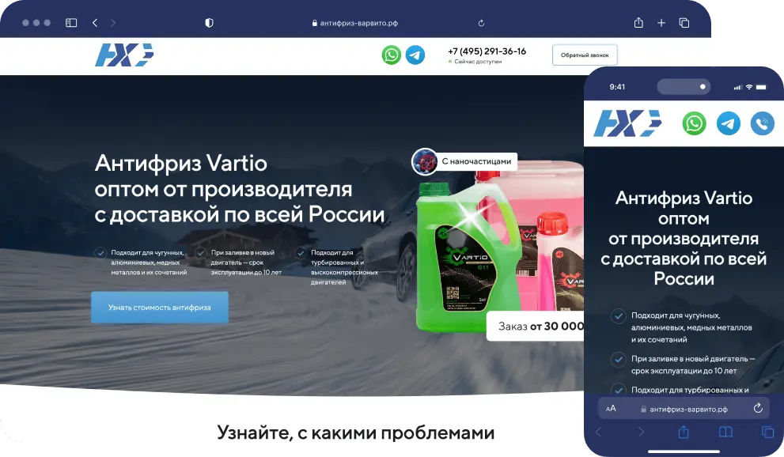Click the mobile Антифриз Vartio headline
The image size is (784, 457).
click(x=684, y=238)
